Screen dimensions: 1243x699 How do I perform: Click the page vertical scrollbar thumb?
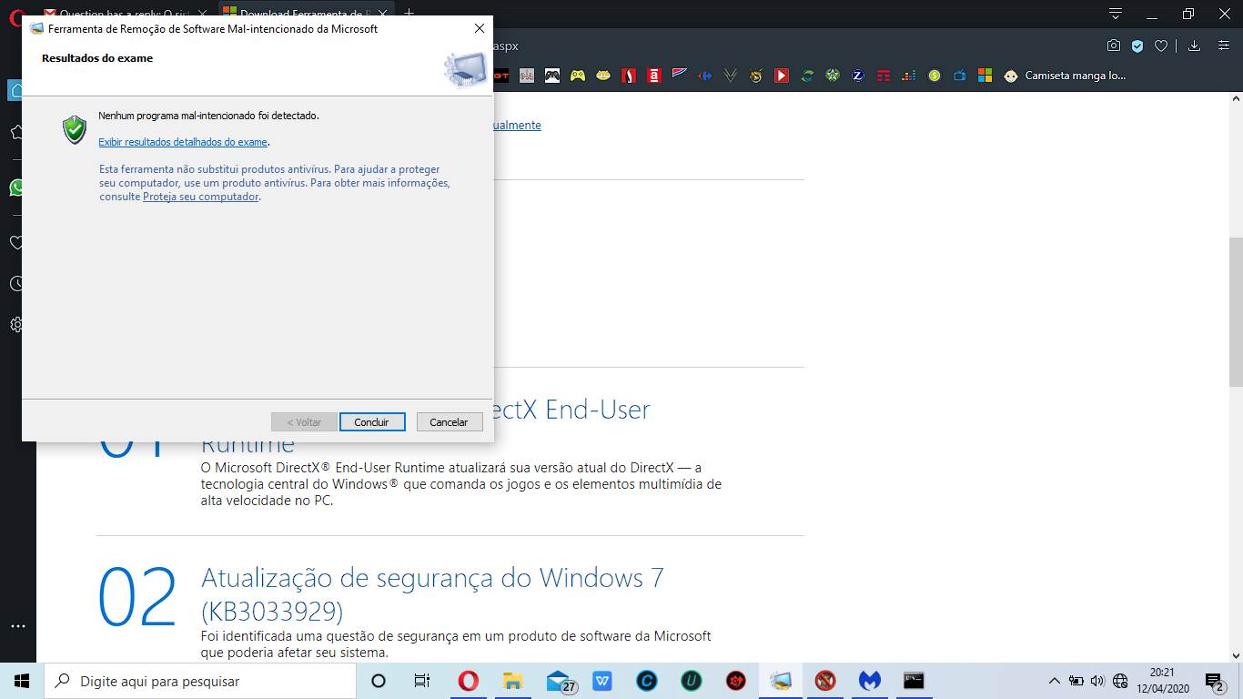(1236, 311)
